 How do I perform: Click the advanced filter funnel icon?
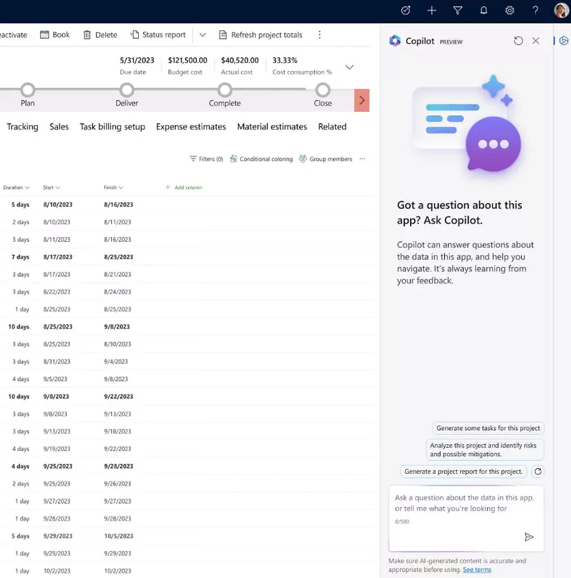457,10
